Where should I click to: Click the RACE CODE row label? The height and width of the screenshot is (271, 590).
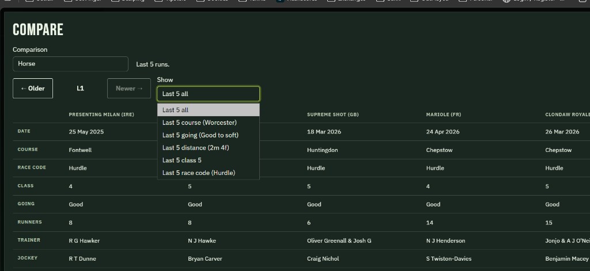[x=32, y=167]
